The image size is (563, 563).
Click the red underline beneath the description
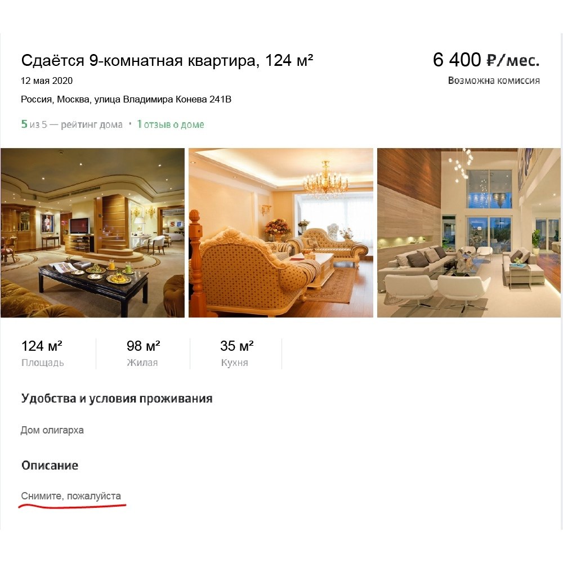pos(72,506)
